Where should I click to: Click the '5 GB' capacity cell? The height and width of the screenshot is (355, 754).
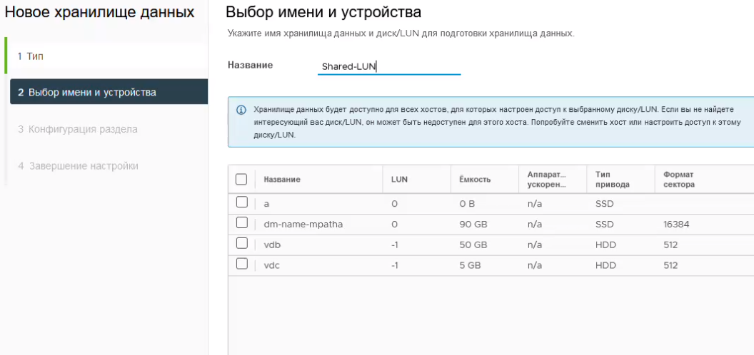click(x=471, y=265)
